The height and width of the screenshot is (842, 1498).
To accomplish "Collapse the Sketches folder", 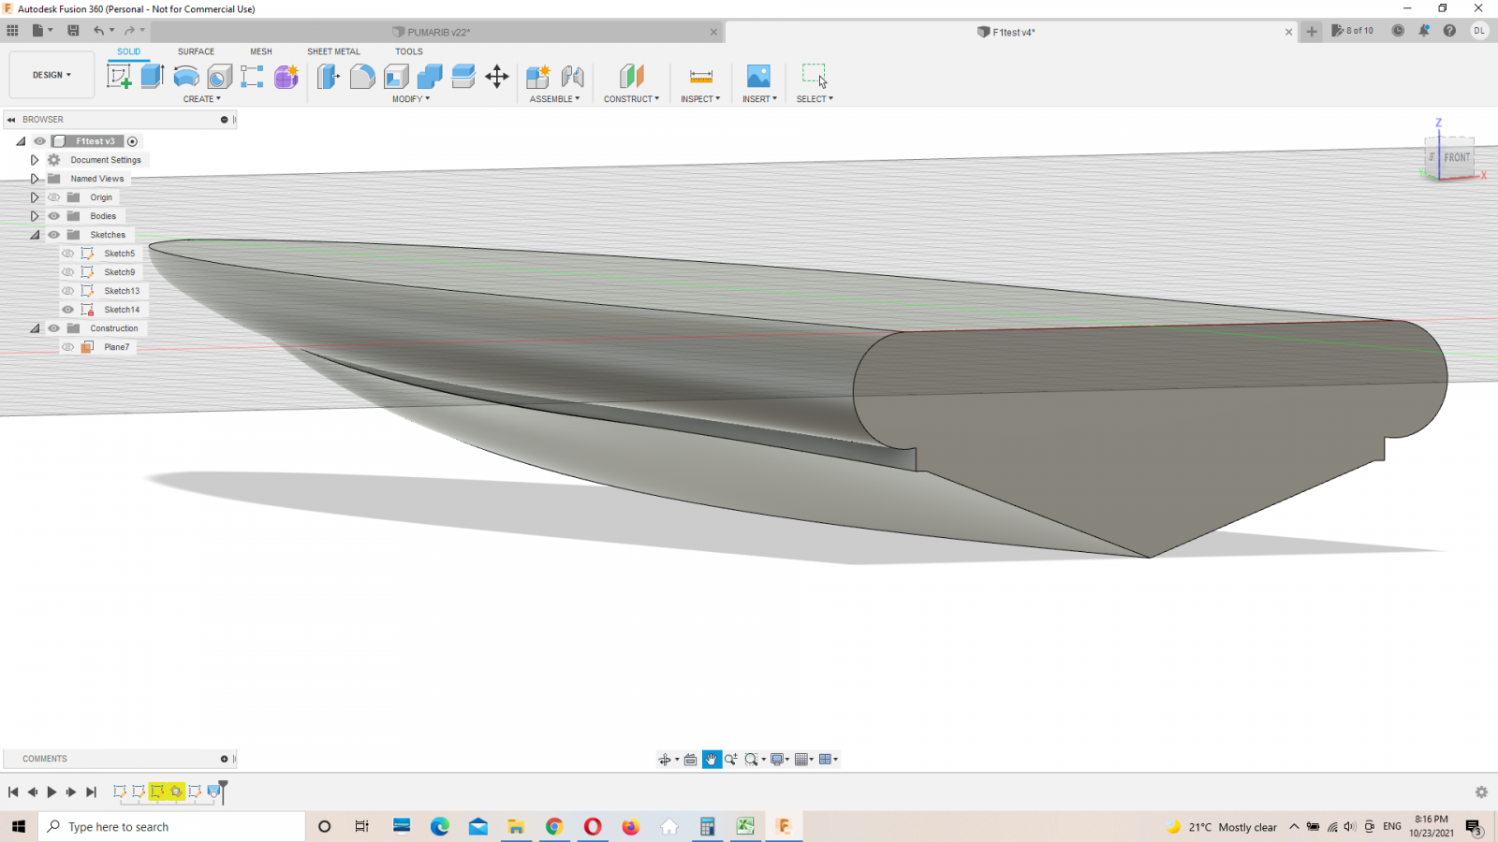I will [35, 235].
